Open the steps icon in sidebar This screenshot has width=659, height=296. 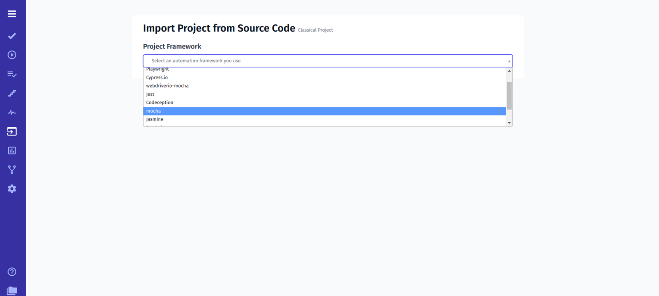[x=12, y=93]
